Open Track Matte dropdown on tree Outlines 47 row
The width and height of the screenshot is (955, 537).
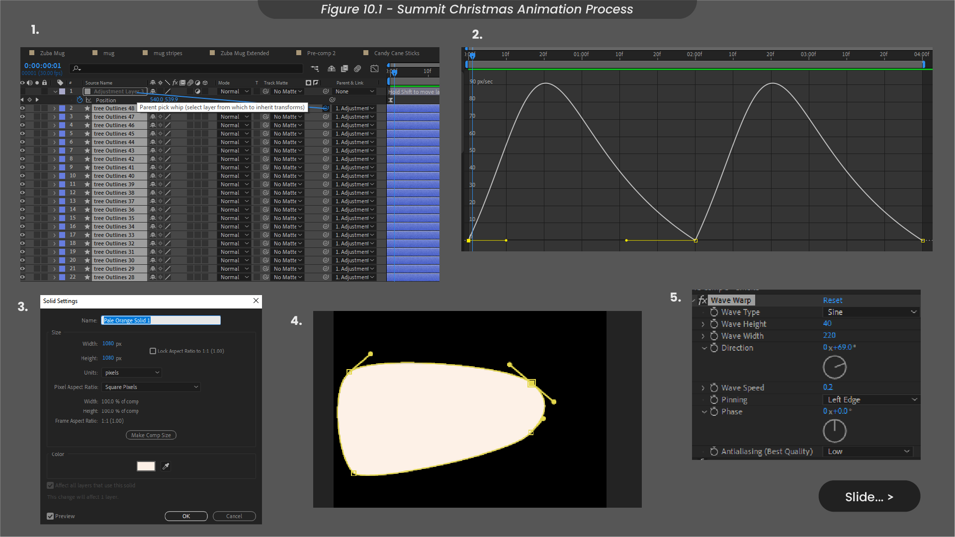pyautogui.click(x=287, y=117)
